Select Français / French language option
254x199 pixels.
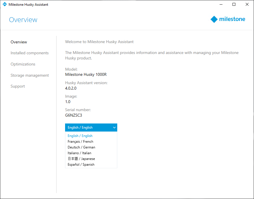pyautogui.click(x=80, y=142)
